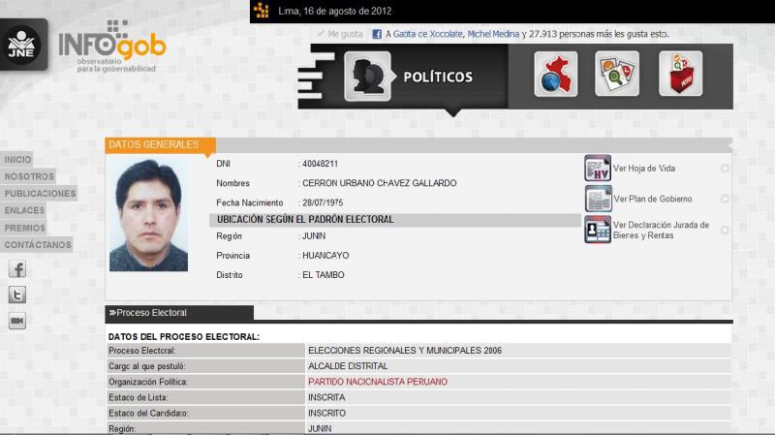
Task: Click the JNE logo icon
Action: click(21, 45)
